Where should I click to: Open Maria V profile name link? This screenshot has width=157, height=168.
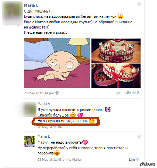44,104
